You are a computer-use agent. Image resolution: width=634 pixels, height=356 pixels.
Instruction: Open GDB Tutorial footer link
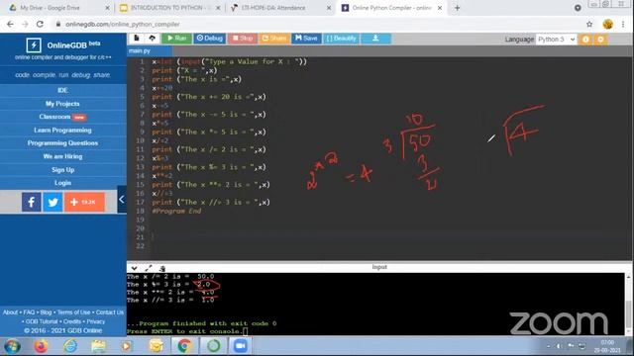[x=42, y=321]
